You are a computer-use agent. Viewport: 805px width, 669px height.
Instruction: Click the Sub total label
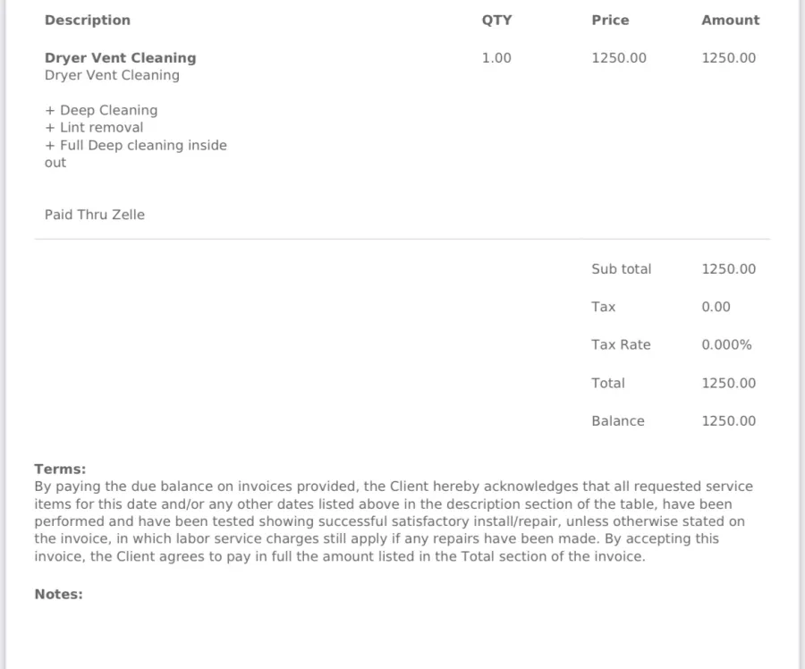tap(621, 269)
